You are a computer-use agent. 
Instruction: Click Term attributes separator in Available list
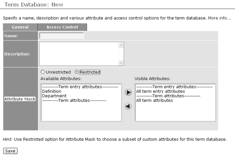[74, 100]
